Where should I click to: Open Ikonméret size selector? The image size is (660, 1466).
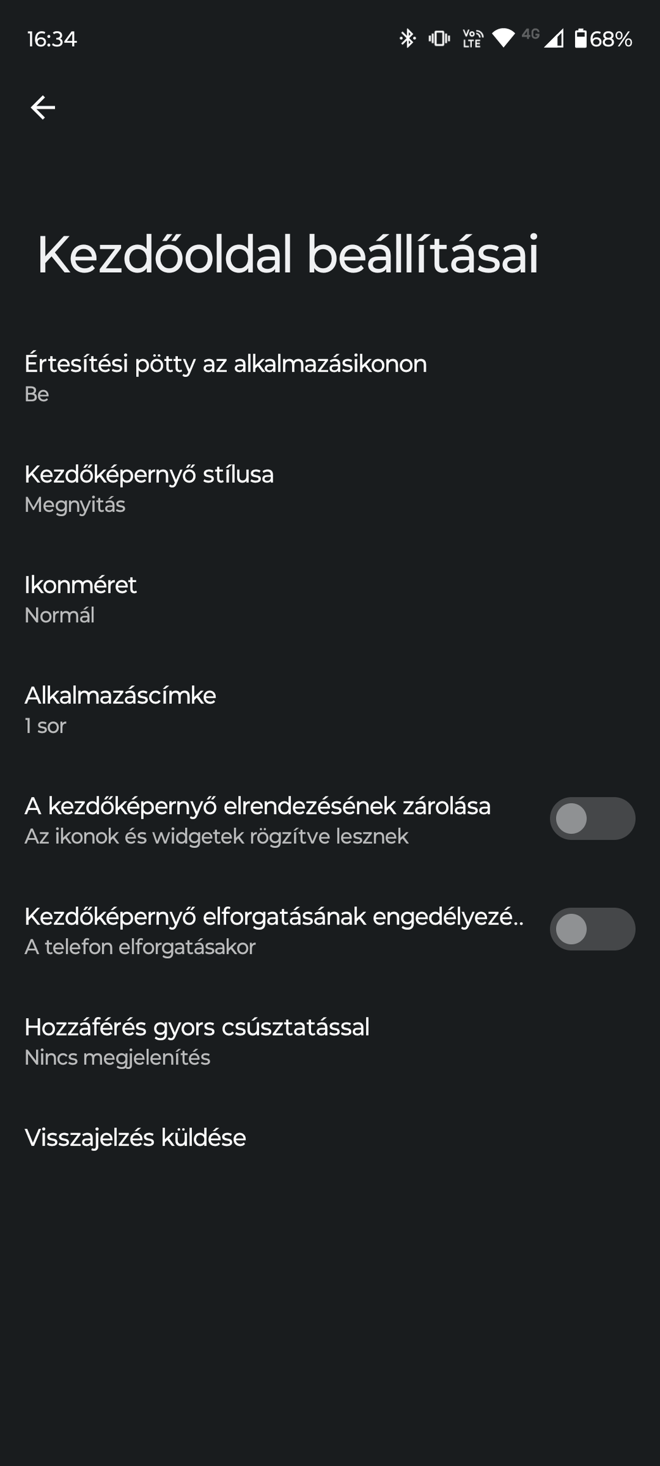coord(330,599)
